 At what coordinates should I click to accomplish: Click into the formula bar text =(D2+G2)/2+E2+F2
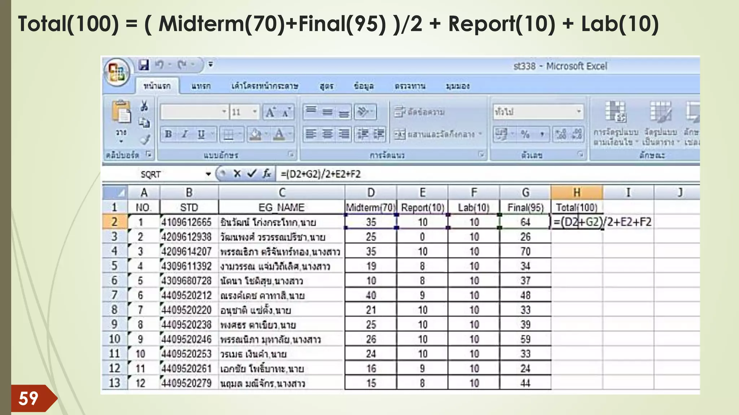coord(320,174)
